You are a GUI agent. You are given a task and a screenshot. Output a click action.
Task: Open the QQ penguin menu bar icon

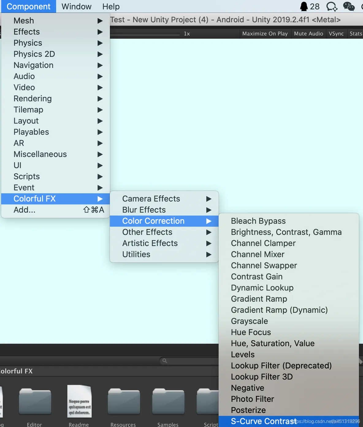click(x=304, y=6)
